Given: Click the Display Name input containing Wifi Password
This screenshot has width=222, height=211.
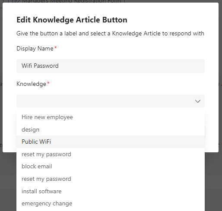Looking at the screenshot, I should (x=111, y=66).
